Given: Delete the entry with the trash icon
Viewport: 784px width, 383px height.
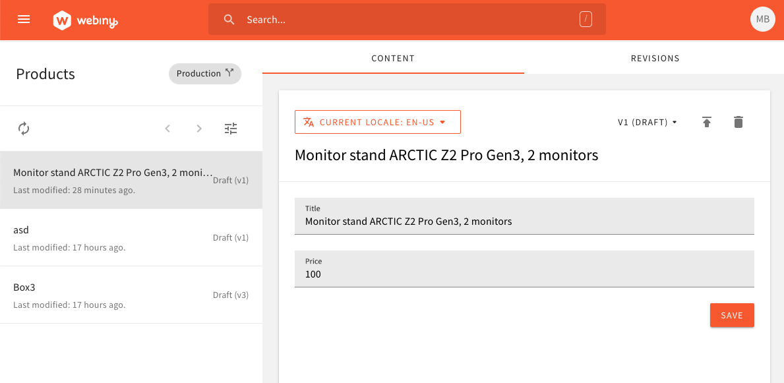Looking at the screenshot, I should [738, 122].
